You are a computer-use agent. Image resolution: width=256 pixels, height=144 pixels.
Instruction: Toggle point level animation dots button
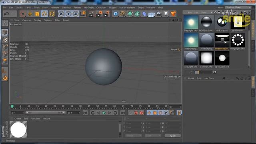point(172,113)
